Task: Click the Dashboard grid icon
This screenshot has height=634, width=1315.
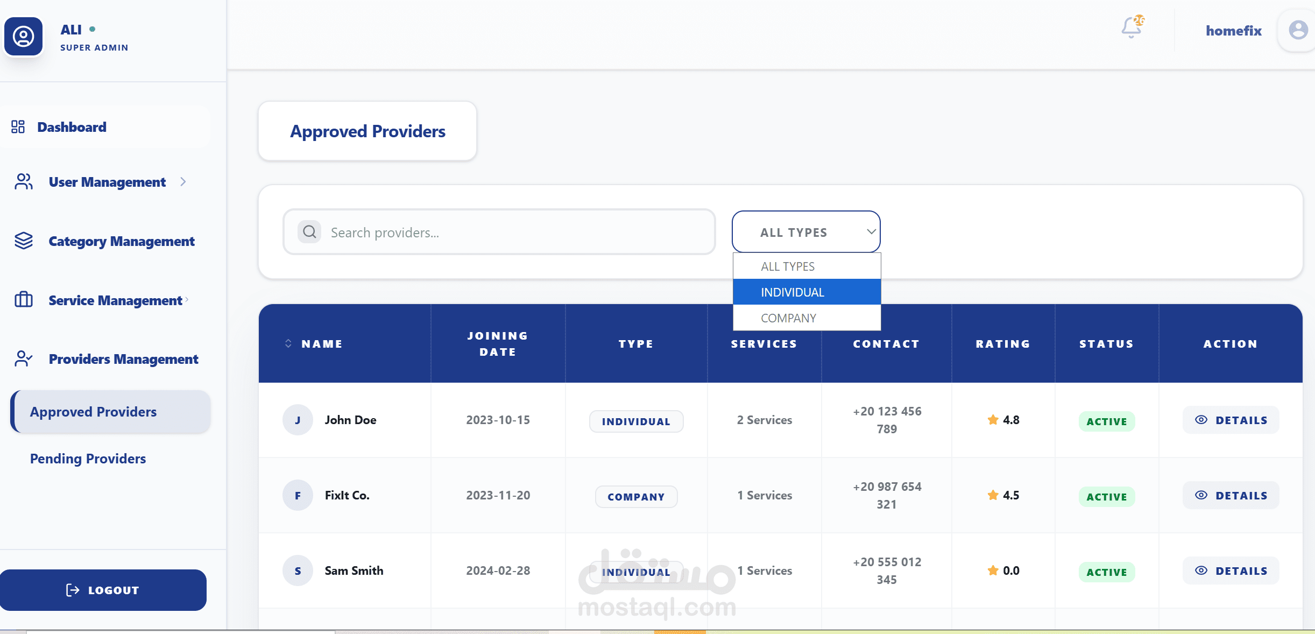Action: click(x=18, y=127)
